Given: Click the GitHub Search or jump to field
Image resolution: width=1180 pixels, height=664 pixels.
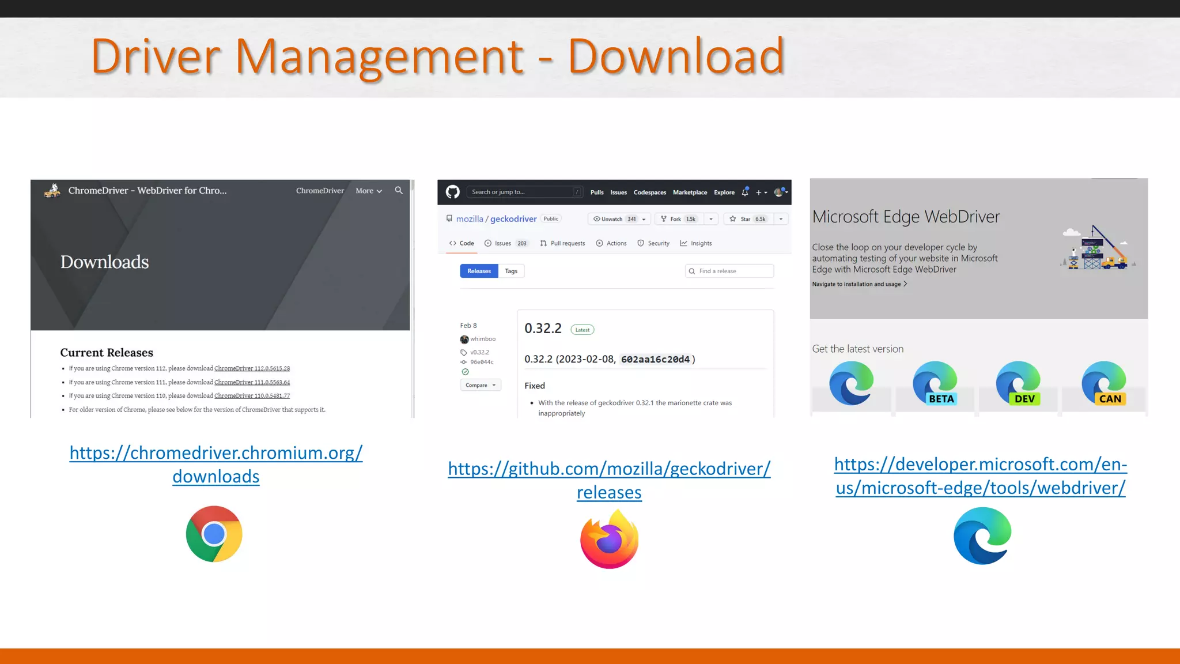Looking at the screenshot, I should pyautogui.click(x=525, y=192).
